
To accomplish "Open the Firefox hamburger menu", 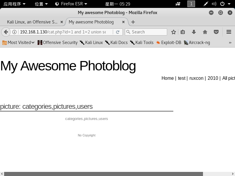I will 229,32.
